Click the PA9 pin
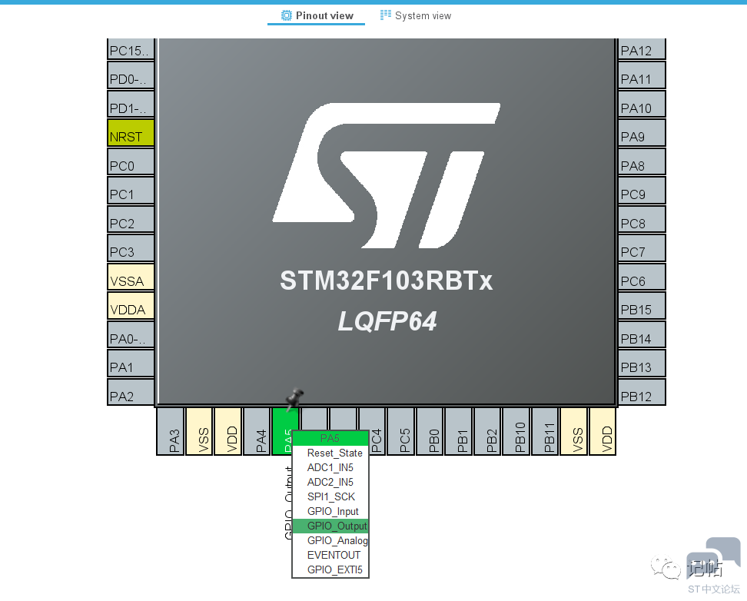Screen dimensions: 747x601 642,132
